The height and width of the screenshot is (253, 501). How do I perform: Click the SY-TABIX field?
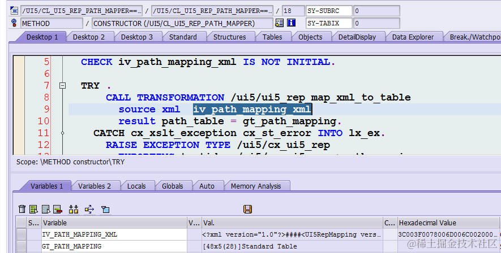pos(329,23)
